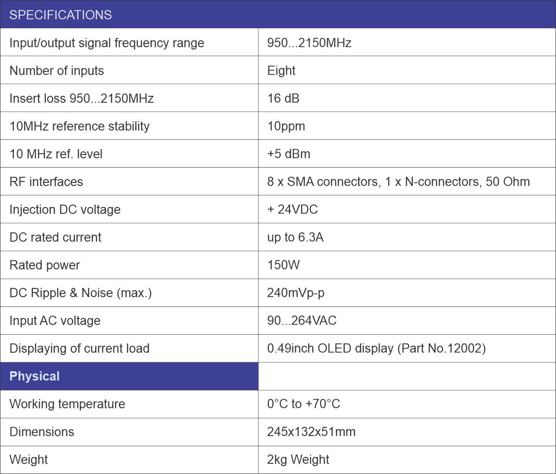Click the Working temperature label
The image size is (556, 474).
click(67, 404)
